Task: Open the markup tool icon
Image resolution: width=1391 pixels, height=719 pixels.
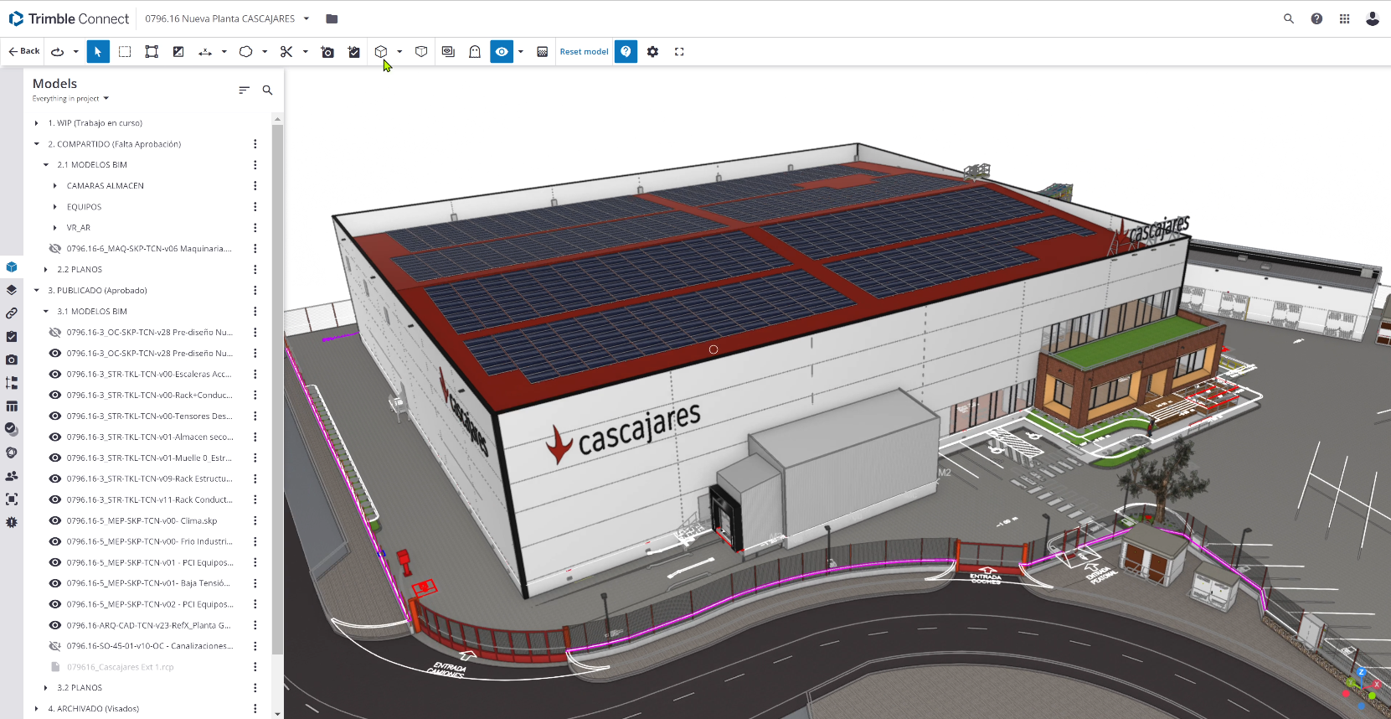Action: 178,52
